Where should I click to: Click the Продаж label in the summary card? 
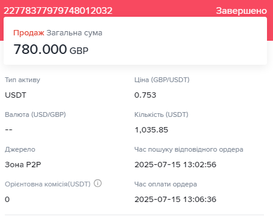[29, 33]
